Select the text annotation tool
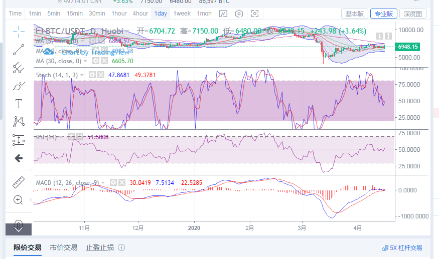This screenshot has height=259, width=439. (x=19, y=104)
